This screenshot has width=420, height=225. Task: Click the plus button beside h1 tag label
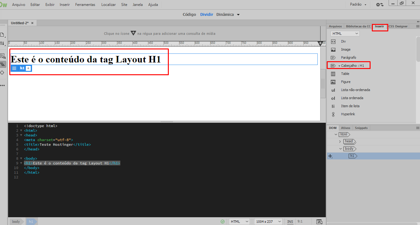click(28, 68)
